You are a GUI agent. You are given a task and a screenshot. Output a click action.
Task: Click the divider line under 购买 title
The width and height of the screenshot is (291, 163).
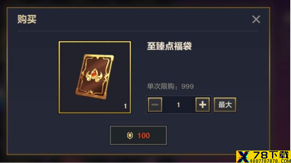coord(138,31)
